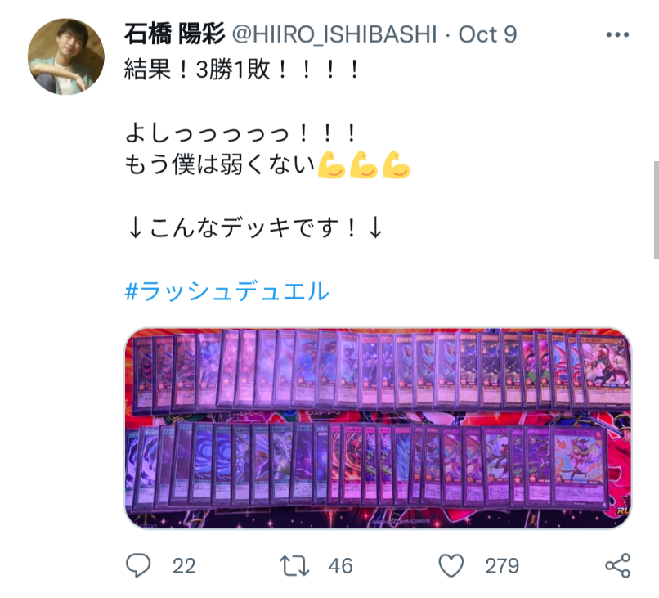Click the text もう僕は弱くない
Image resolution: width=659 pixels, height=598 pixels.
click(220, 164)
